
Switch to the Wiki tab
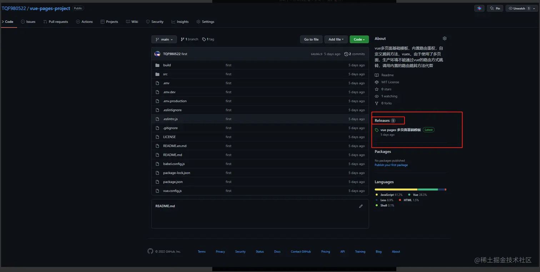(132, 22)
